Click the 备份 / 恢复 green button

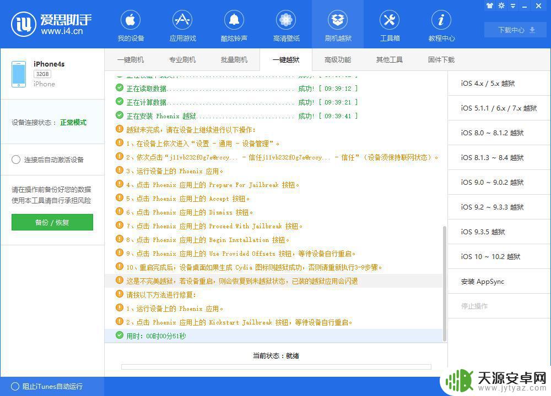click(x=52, y=222)
